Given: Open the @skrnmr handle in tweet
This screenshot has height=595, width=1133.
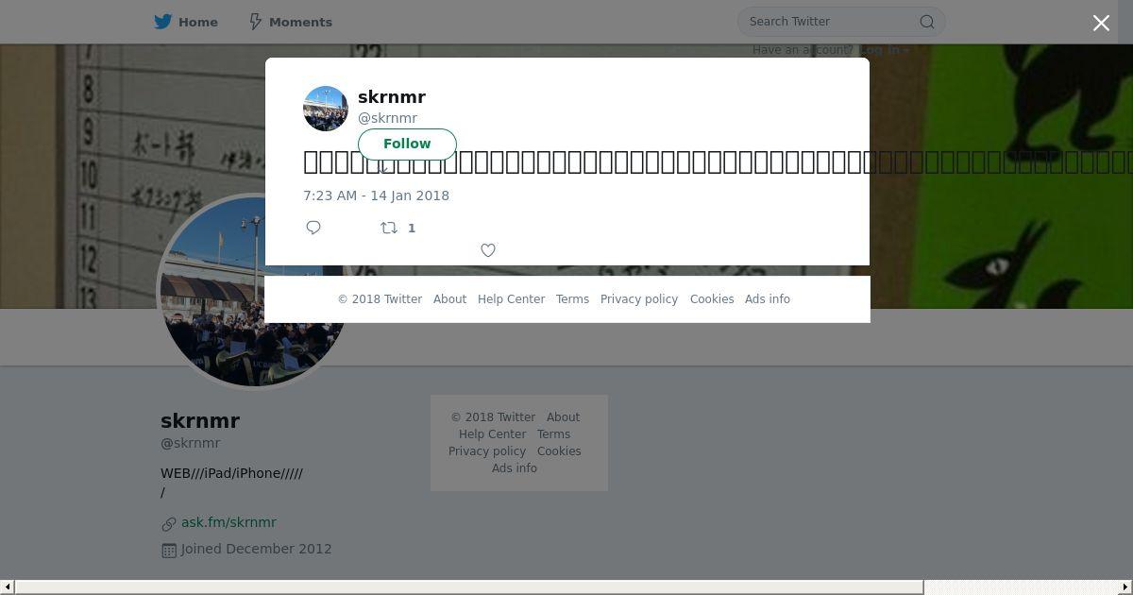Looking at the screenshot, I should click(x=387, y=118).
